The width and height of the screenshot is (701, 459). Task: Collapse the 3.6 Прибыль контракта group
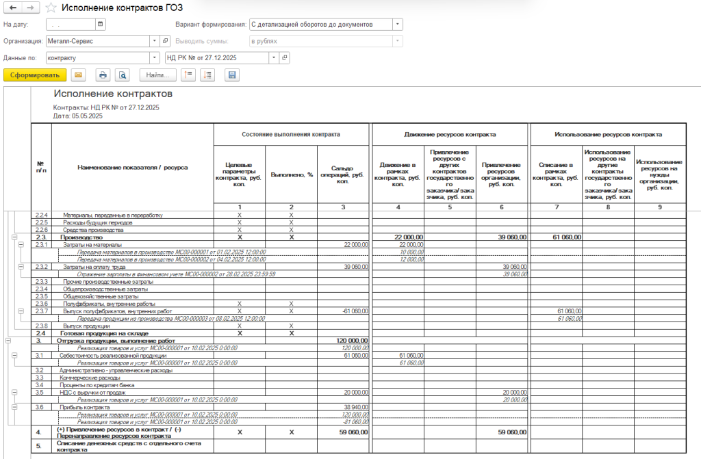14,407
